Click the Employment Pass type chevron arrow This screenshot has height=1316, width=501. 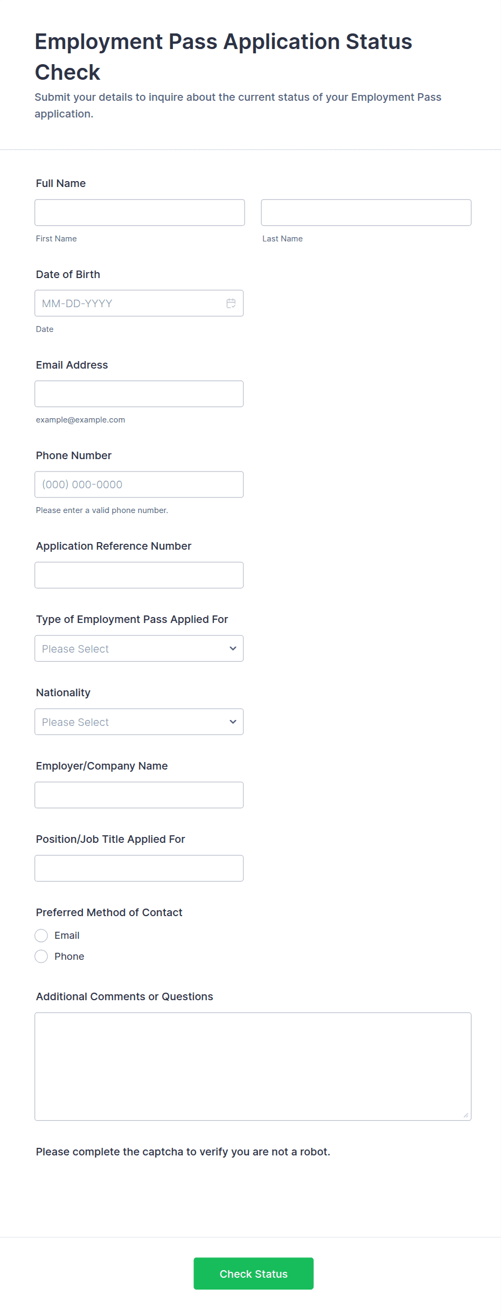[233, 648]
